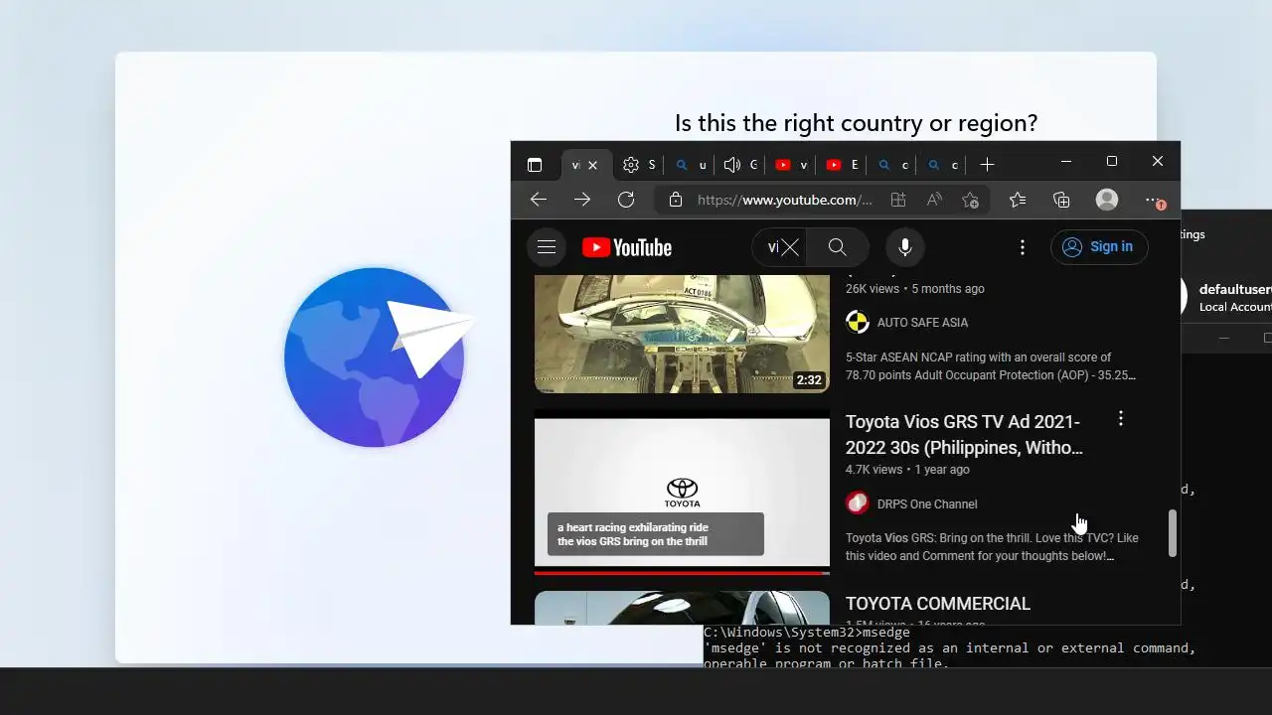Click 'defaultuser' Local Account in Settings window
The height and width of the screenshot is (715, 1272).
tap(1234, 297)
